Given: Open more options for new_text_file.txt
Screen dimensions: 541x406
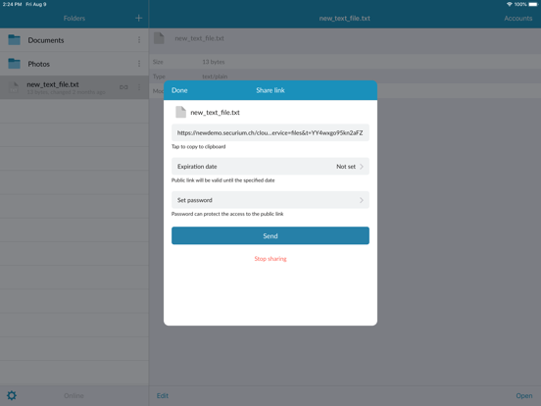Looking at the screenshot, I should 139,87.
